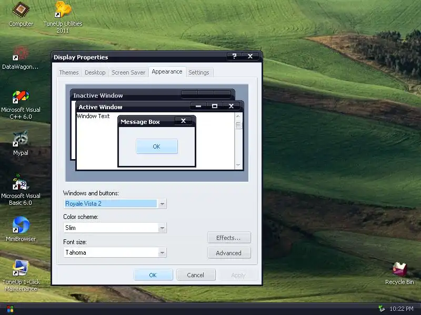This screenshot has height=315, width=421.
Task: Click the preview Active Window maximize icon
Action: [x=215, y=106]
